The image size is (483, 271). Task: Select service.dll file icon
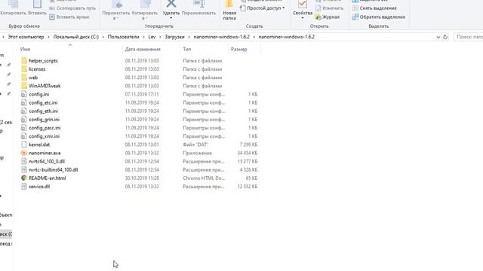click(23, 186)
